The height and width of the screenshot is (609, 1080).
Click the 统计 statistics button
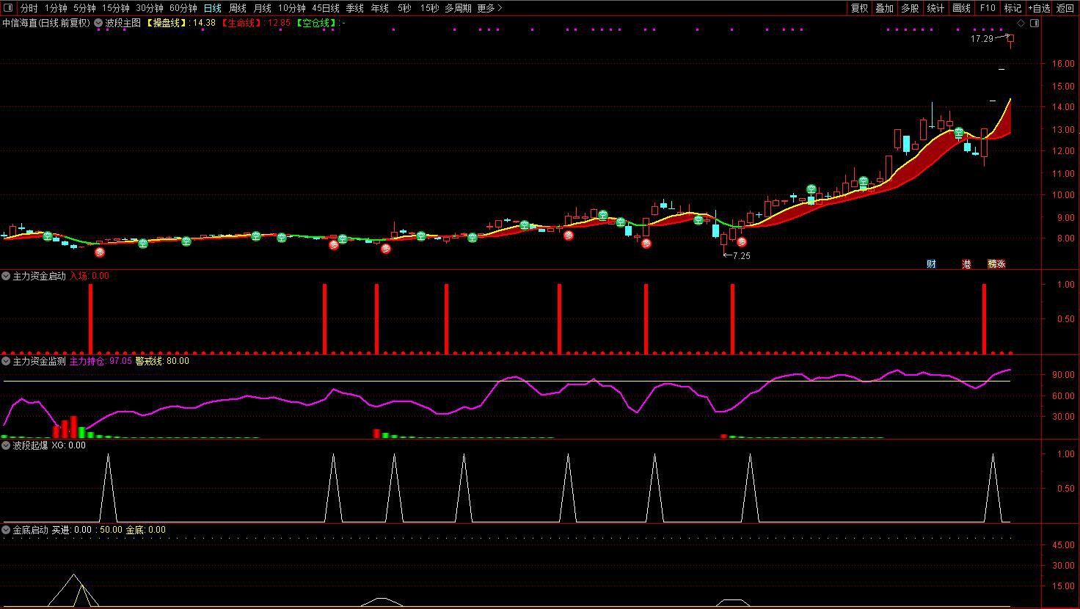935,8
